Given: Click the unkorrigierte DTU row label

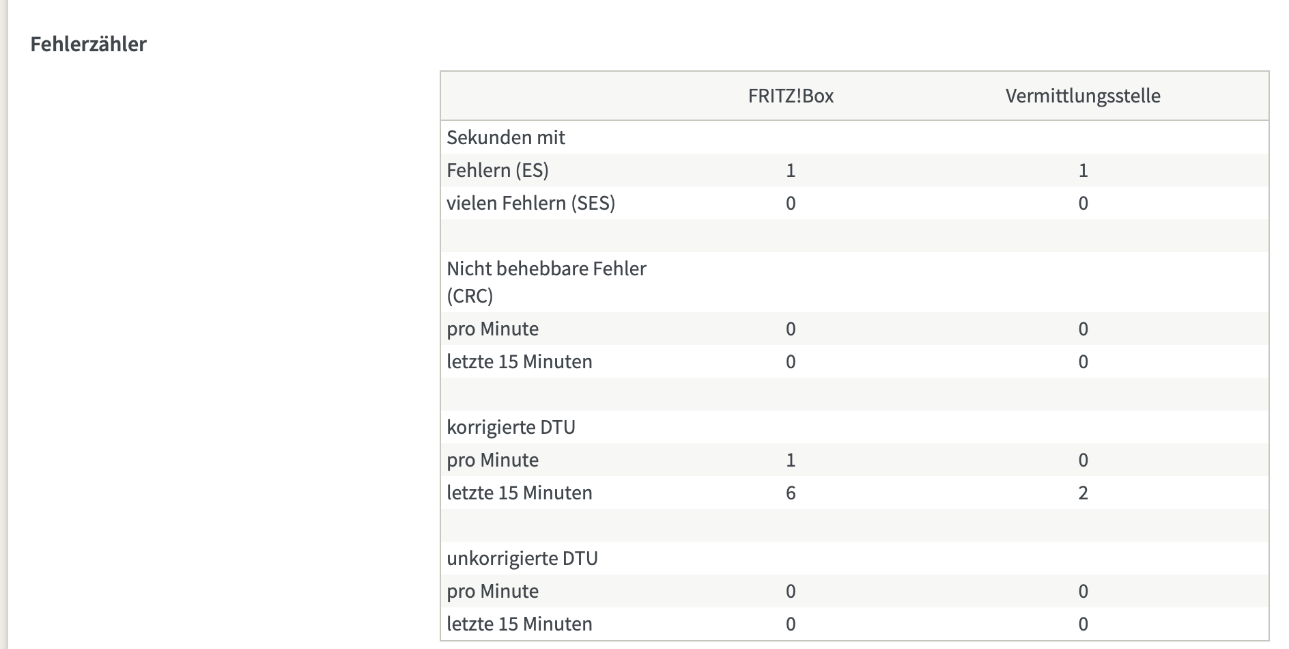Looking at the screenshot, I should coord(522,559).
